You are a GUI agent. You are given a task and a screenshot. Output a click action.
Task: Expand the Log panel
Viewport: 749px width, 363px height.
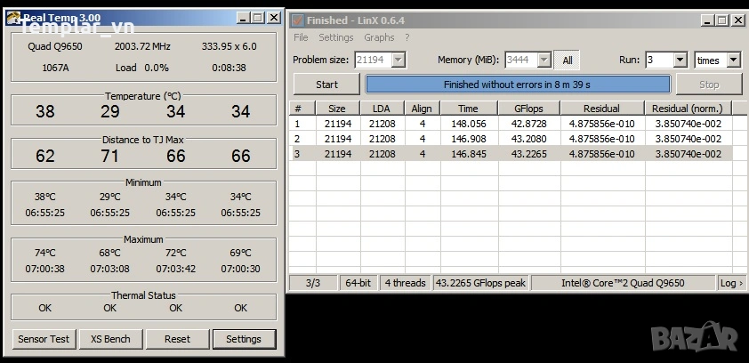731,283
